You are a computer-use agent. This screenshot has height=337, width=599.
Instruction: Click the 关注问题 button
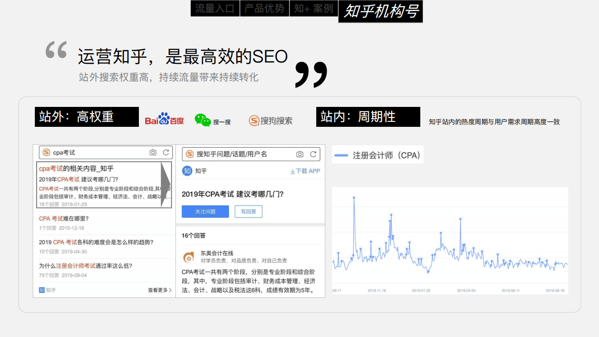(205, 212)
